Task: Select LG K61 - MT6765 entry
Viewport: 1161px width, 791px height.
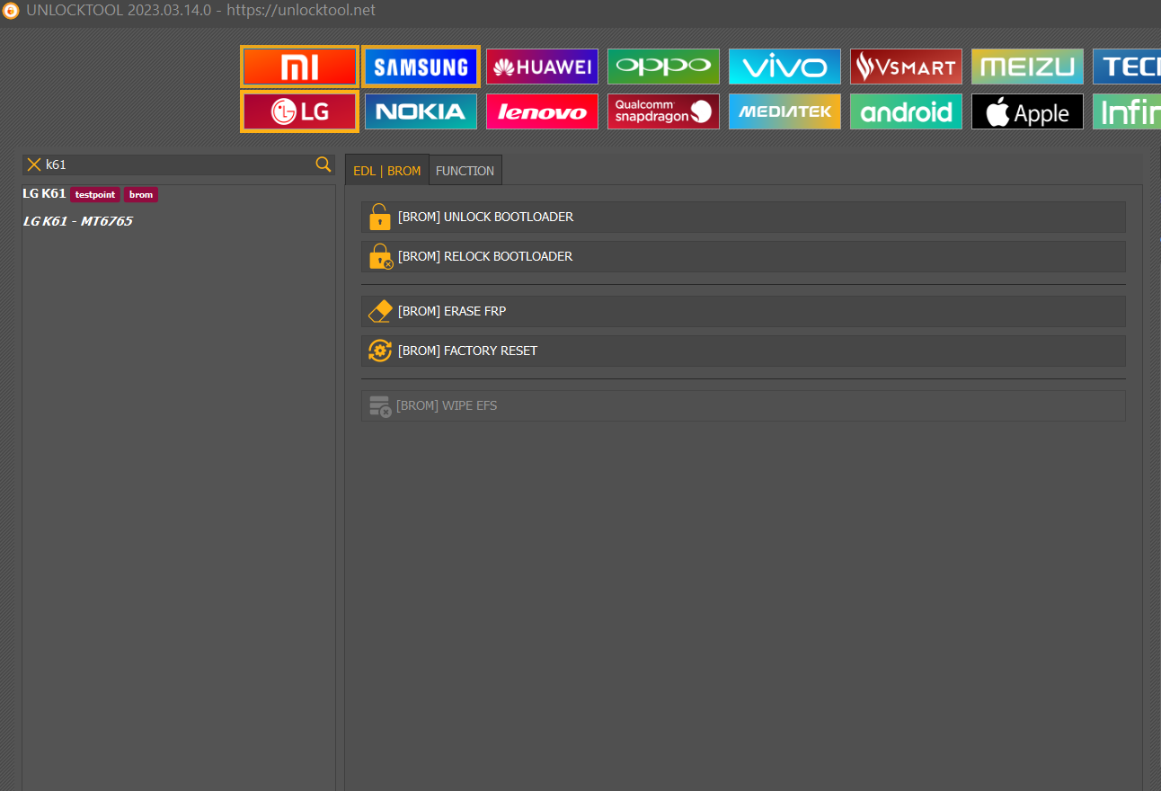Action: pos(77,221)
